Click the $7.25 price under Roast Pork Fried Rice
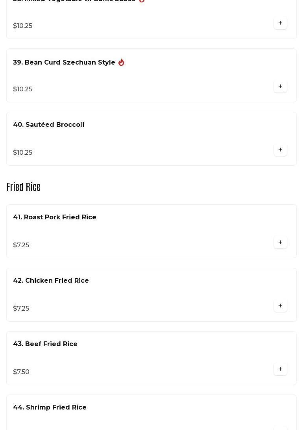Screen dimensions: 303x430 point(21,245)
